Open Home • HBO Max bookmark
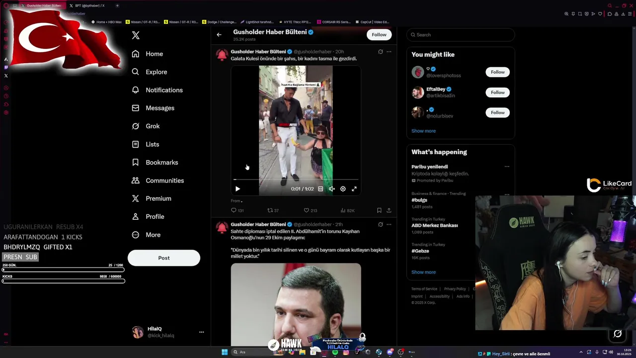The height and width of the screenshot is (358, 636). pyautogui.click(x=106, y=22)
